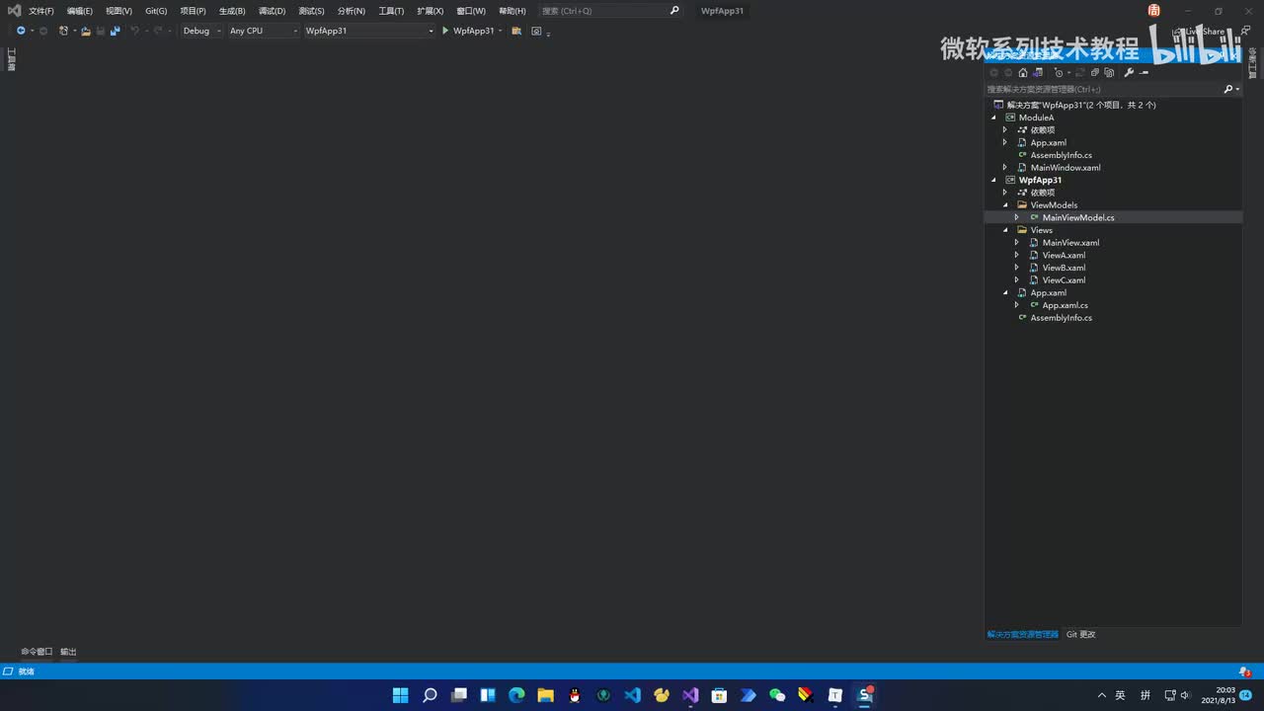Open Task View from the taskbar

click(458, 695)
